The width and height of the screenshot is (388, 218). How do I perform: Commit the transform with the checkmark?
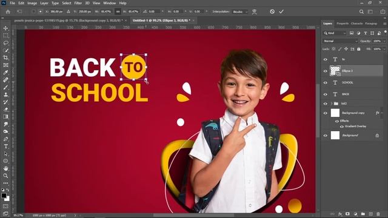click(281, 12)
